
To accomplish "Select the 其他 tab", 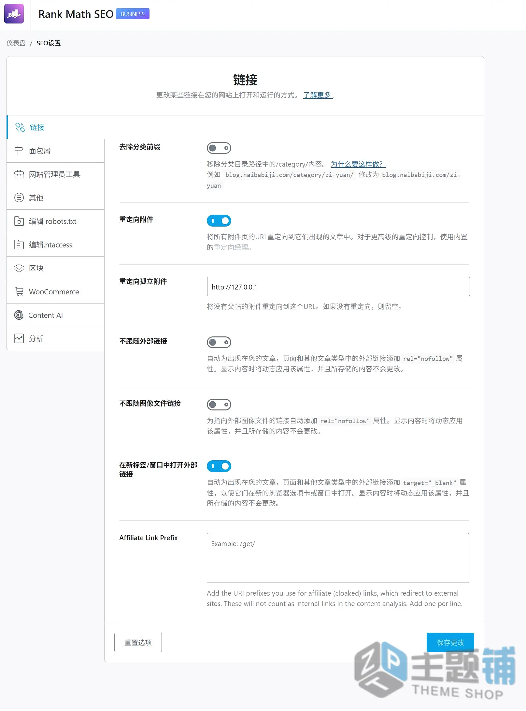I will 56,198.
